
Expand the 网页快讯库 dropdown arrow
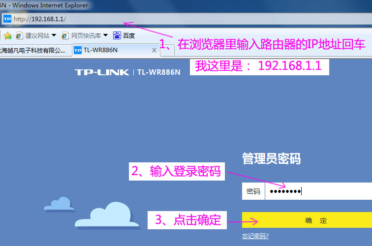[106, 35]
